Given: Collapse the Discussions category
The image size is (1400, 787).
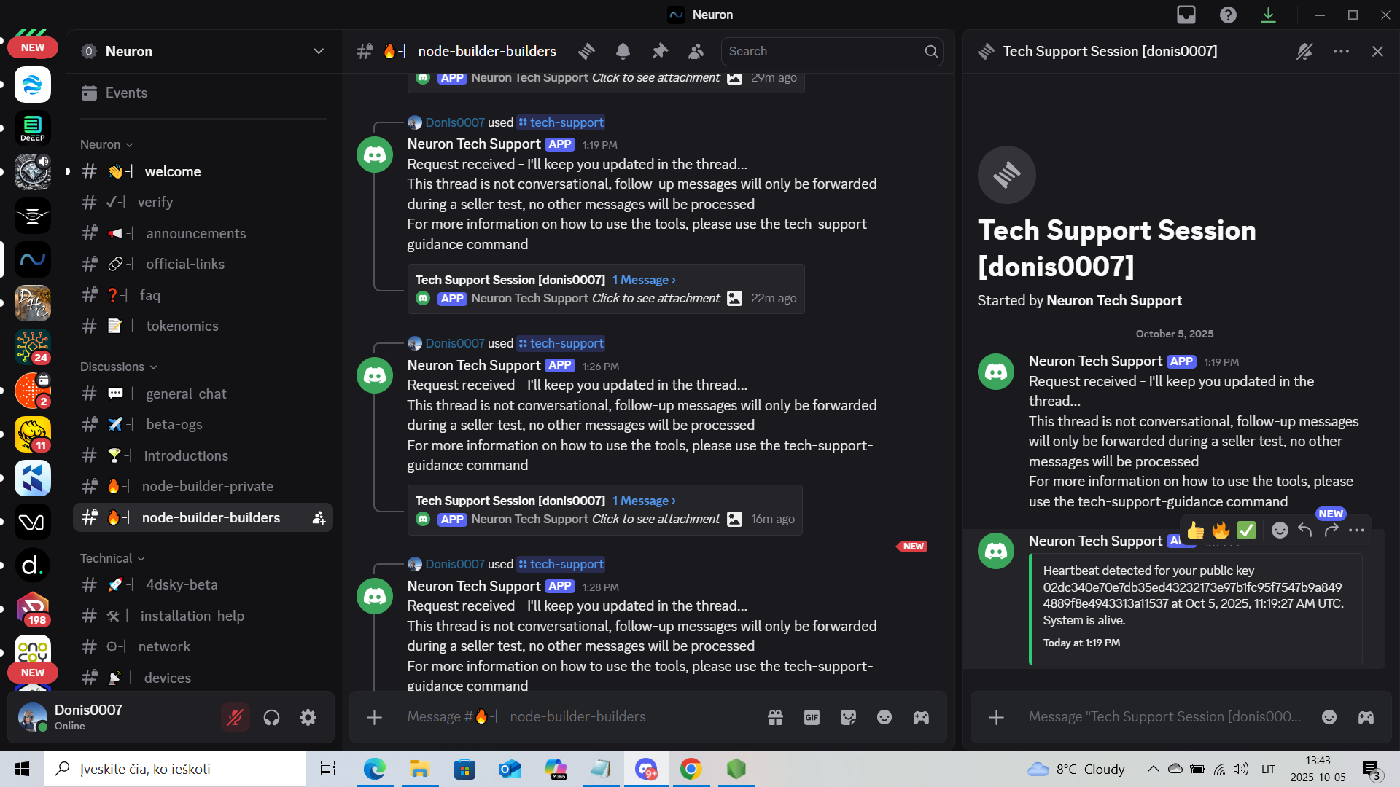Looking at the screenshot, I should pos(118,367).
